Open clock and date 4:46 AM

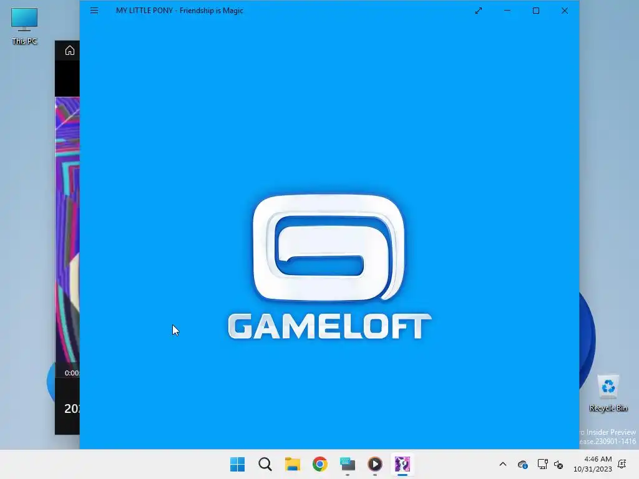(593, 464)
